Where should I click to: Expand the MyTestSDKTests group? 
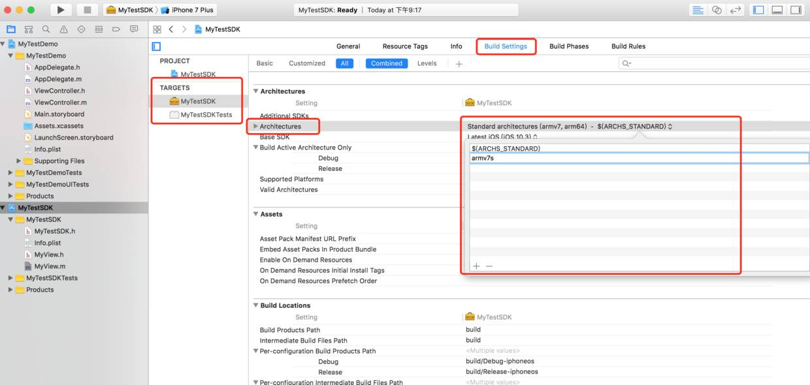(10, 278)
